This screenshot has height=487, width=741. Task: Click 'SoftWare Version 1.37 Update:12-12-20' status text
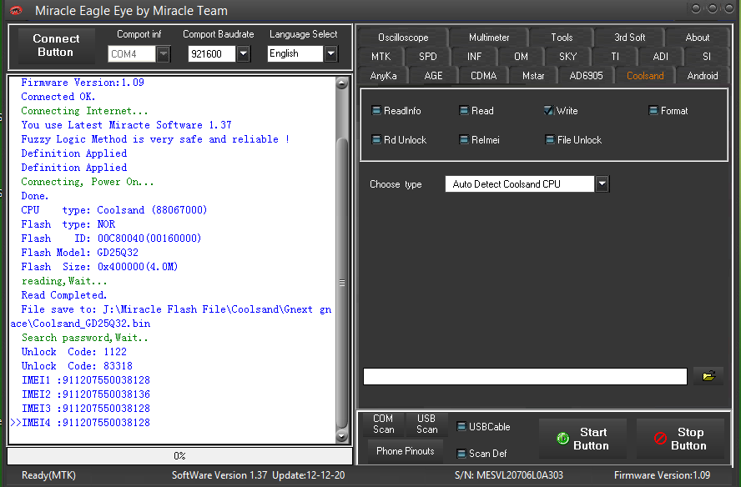(258, 475)
